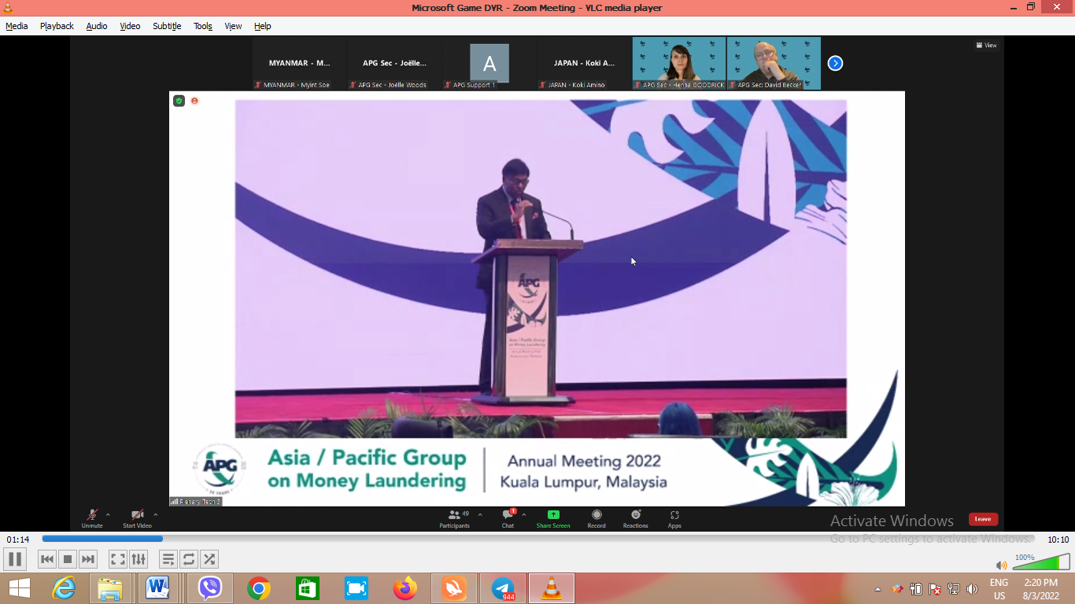
Task: Click the red Leave button
Action: click(x=983, y=519)
